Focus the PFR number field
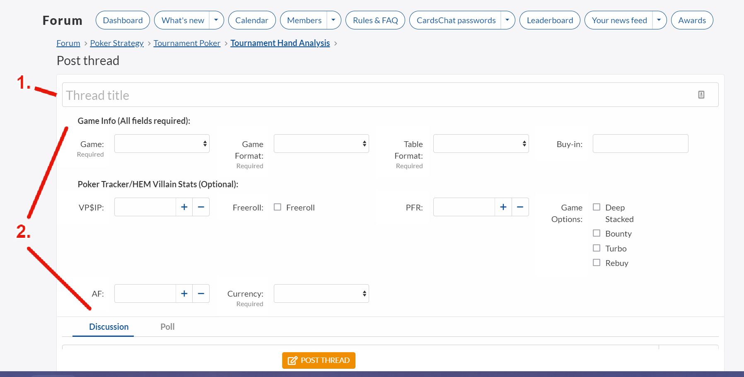Viewport: 744px width, 377px height. [x=464, y=207]
